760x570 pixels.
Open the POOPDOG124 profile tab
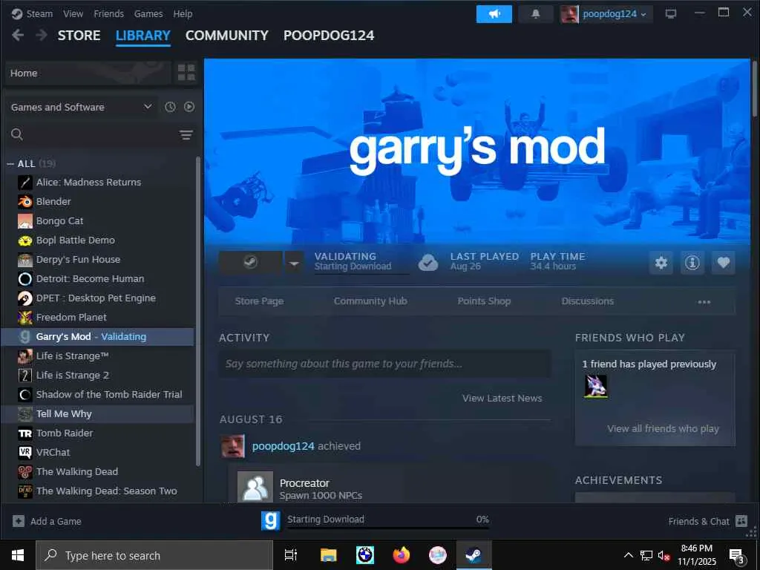point(329,36)
